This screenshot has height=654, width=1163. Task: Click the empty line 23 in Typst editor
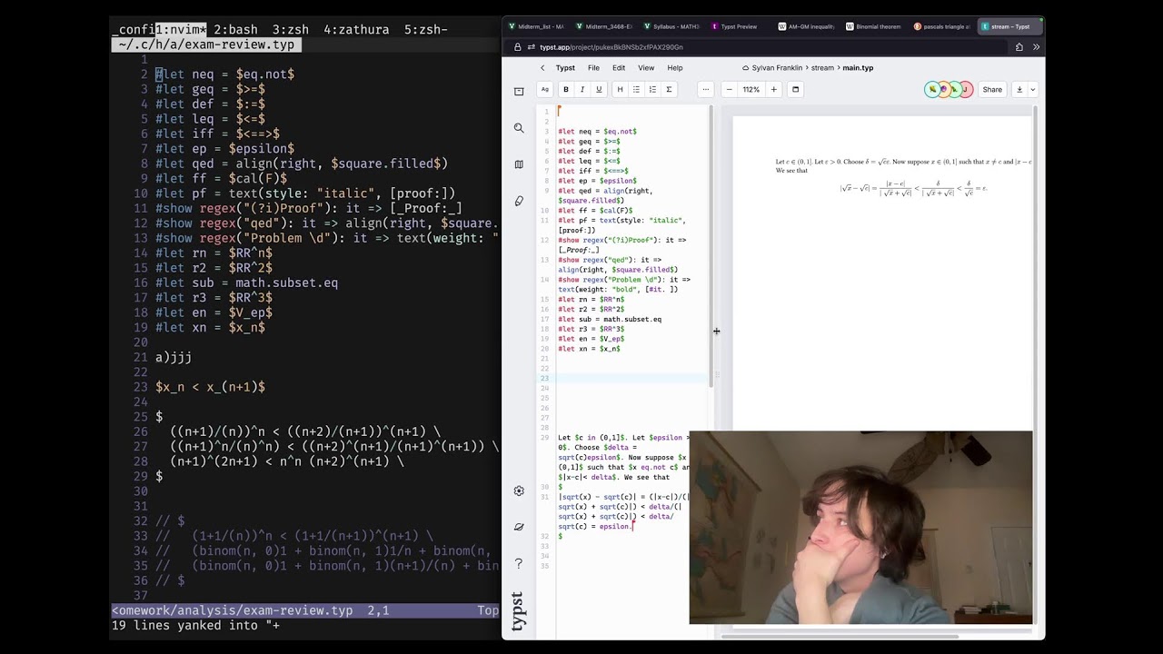pyautogui.click(x=632, y=378)
